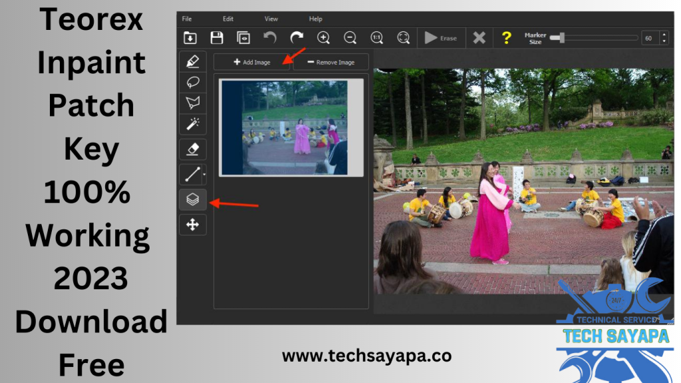Select the park image thumbnail
The height and width of the screenshot is (383, 681).
[291, 128]
